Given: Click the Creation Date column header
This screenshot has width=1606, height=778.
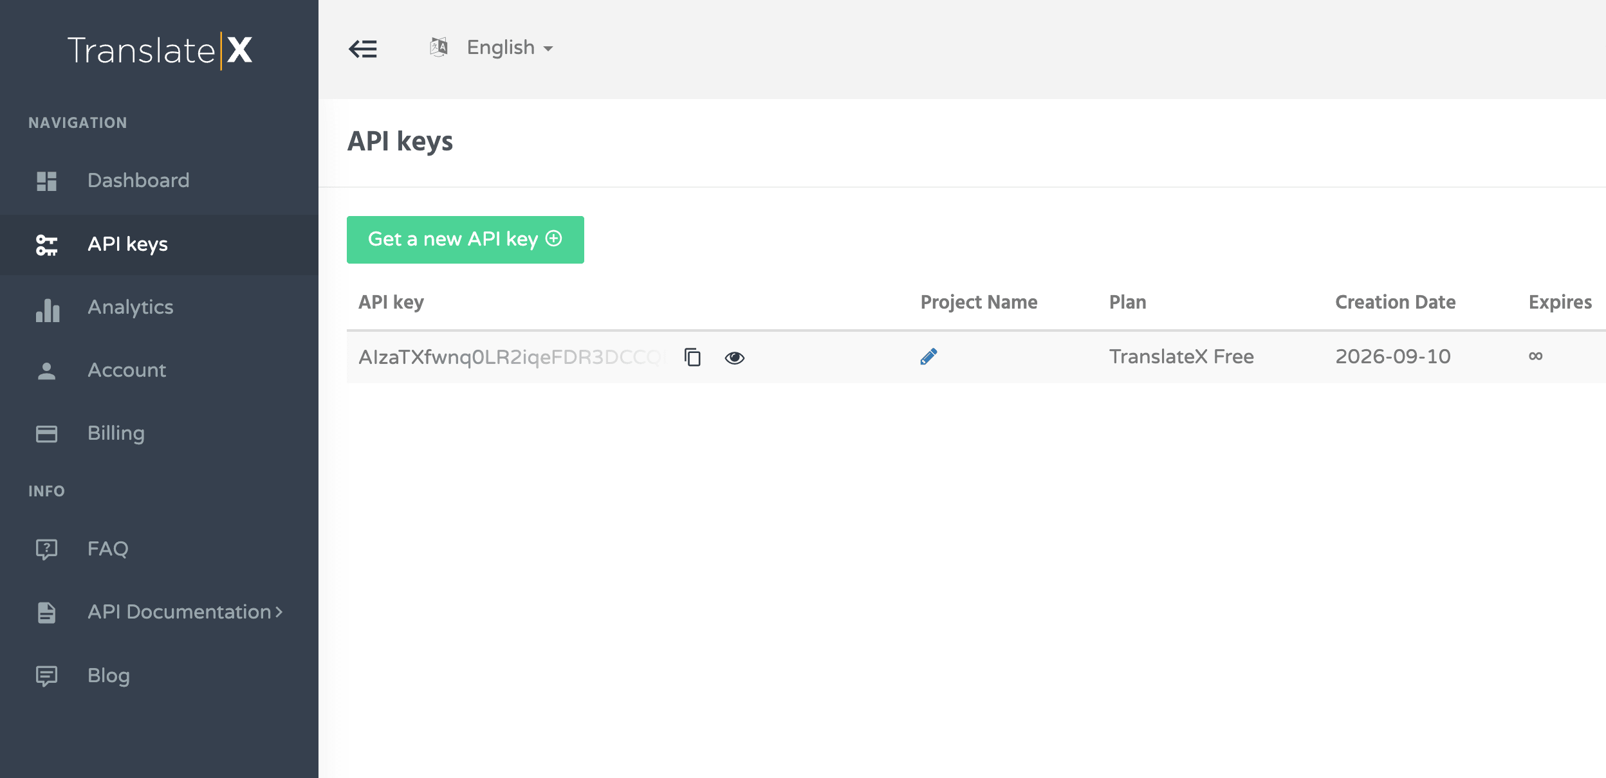Looking at the screenshot, I should 1395,302.
